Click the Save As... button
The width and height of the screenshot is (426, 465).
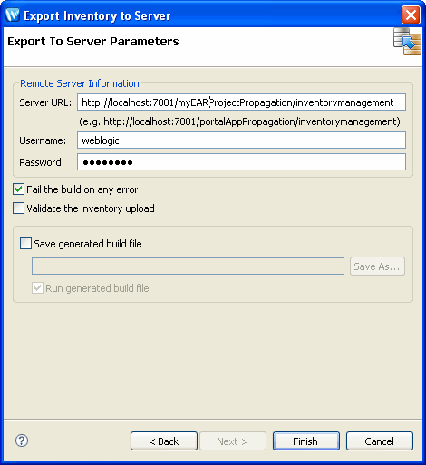(x=377, y=266)
